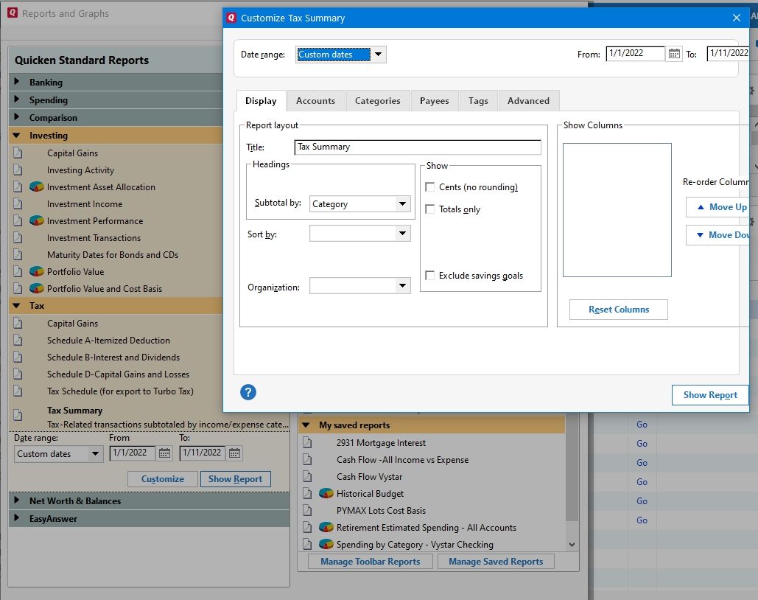758x600 pixels.
Task: Open To calendar picker in Reports and Graphs
Action: click(x=234, y=453)
